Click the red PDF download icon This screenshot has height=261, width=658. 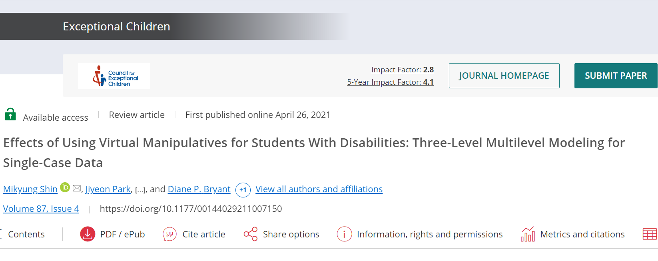coord(88,234)
